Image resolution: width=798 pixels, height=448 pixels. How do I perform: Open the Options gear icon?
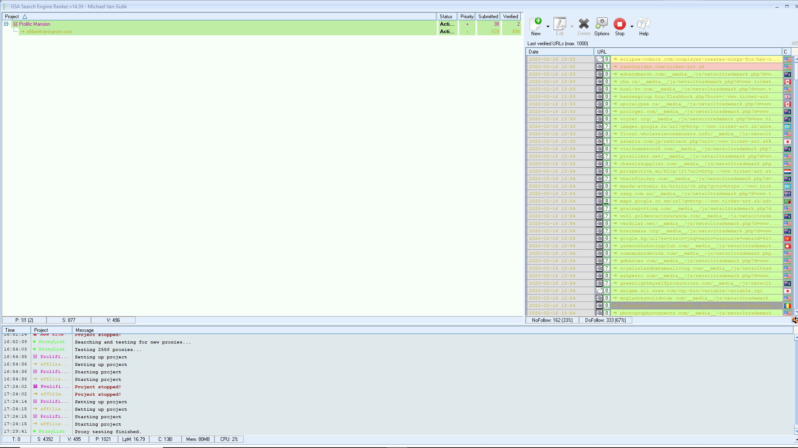point(601,24)
